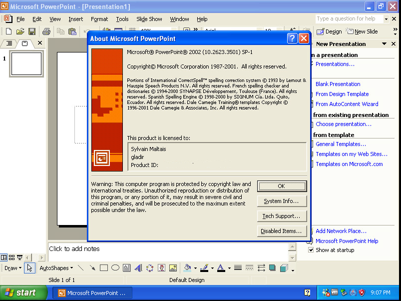The image size is (401, 301).
Task: Insert Diagram or Organization Chart
Action: (150, 268)
